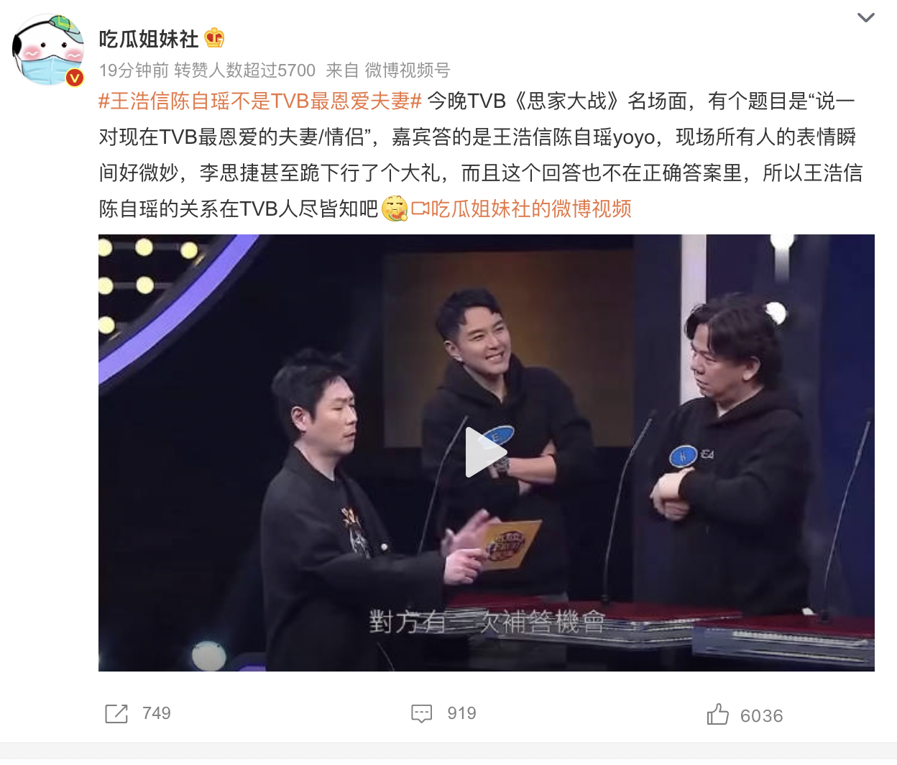Click the comment bubble icon
897x765 pixels.
coord(421,714)
